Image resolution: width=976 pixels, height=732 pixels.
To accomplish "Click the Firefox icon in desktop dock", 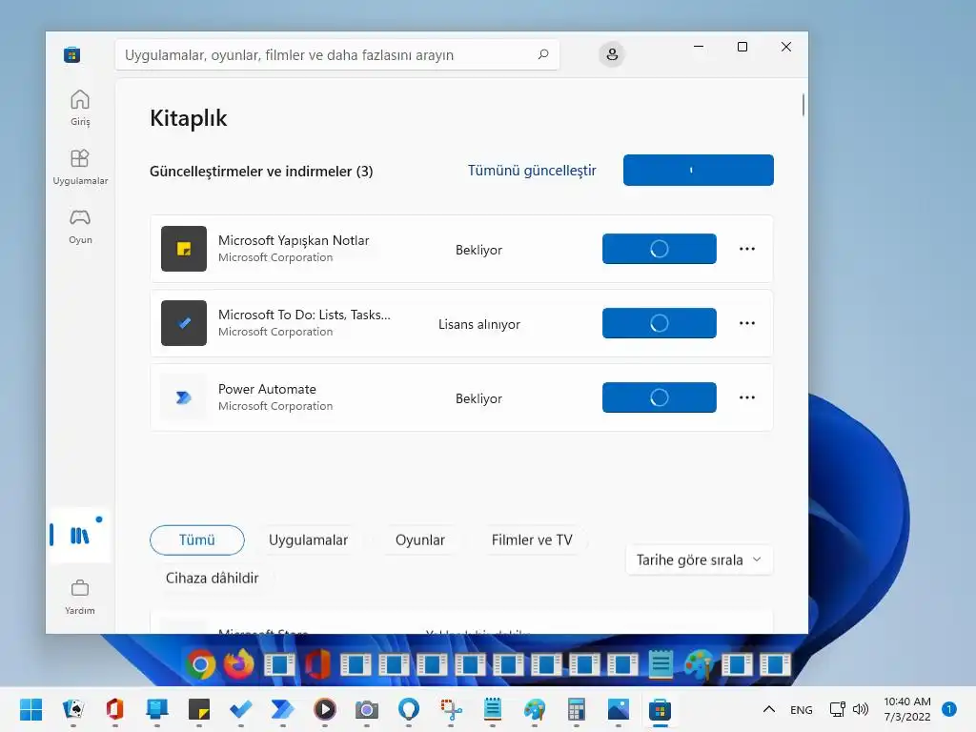I will point(239,663).
